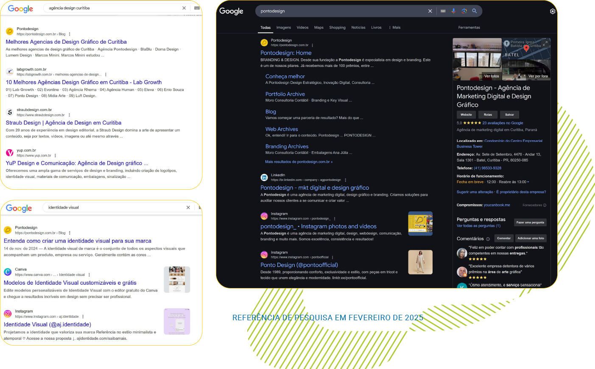Click the Website button in business panel
The width and height of the screenshot is (595, 369).
pos(466,115)
